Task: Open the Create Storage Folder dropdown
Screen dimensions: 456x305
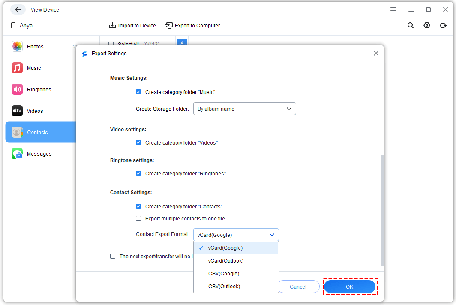Action: pos(244,109)
